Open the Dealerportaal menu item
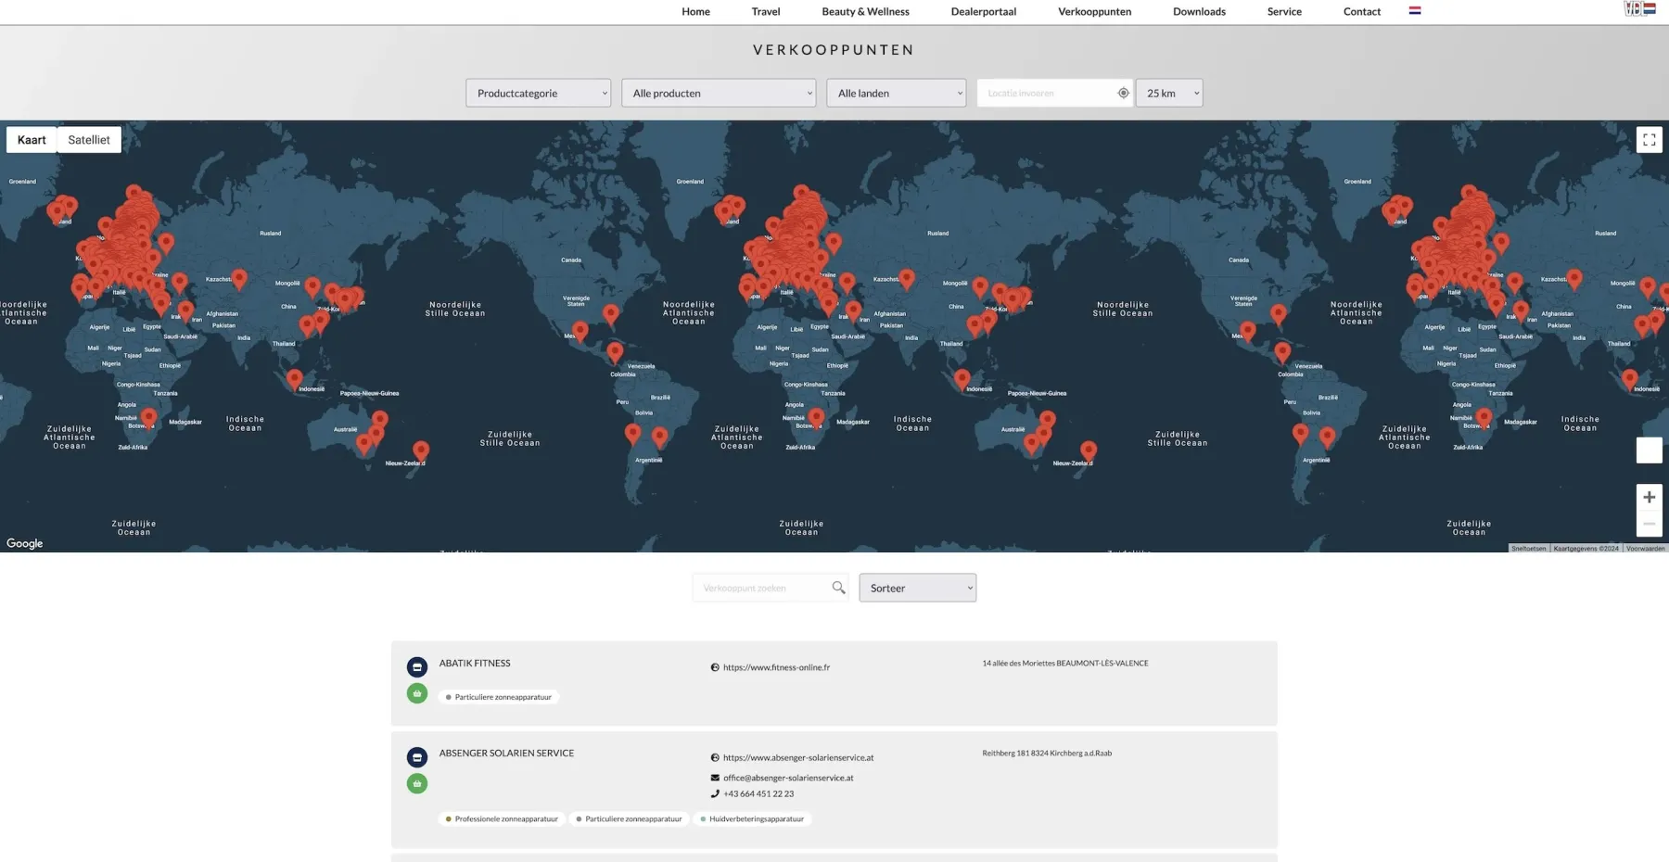 tap(984, 12)
